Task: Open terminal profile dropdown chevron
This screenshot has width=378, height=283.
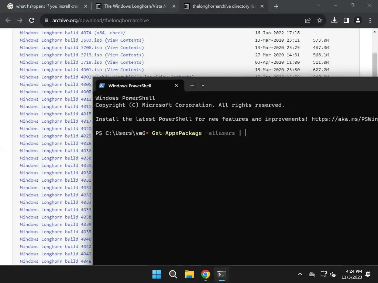Action: (x=203, y=85)
